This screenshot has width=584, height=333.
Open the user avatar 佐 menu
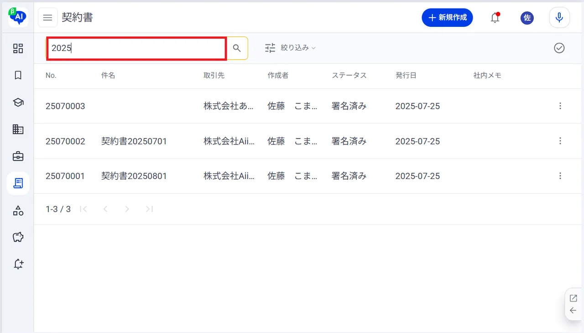(x=527, y=18)
